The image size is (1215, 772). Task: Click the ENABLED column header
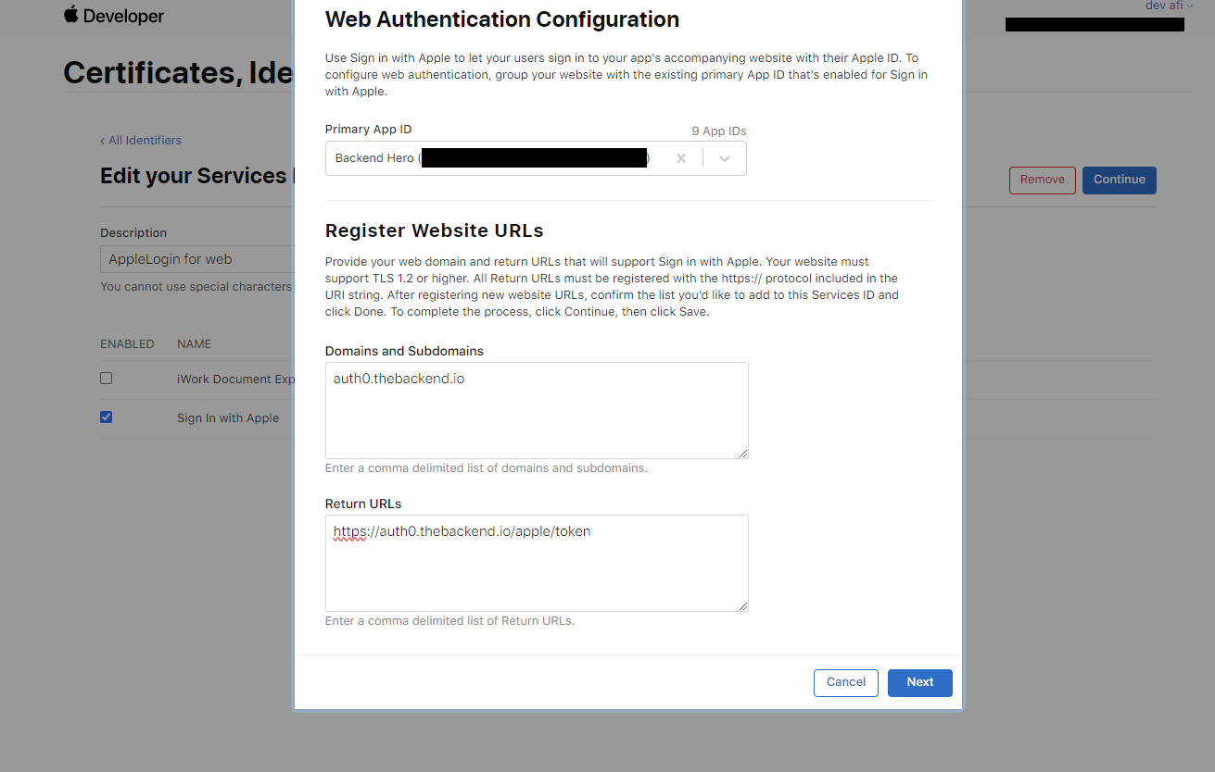tap(127, 344)
